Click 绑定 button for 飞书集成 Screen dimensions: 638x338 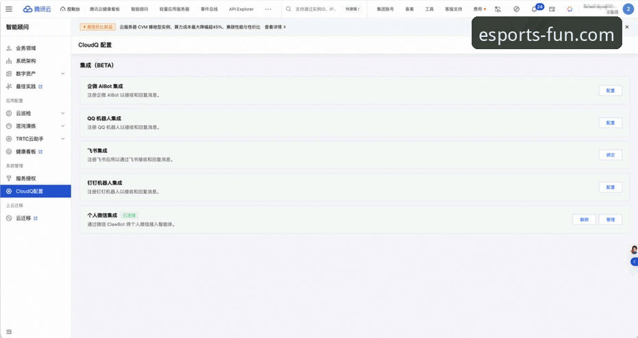click(610, 155)
